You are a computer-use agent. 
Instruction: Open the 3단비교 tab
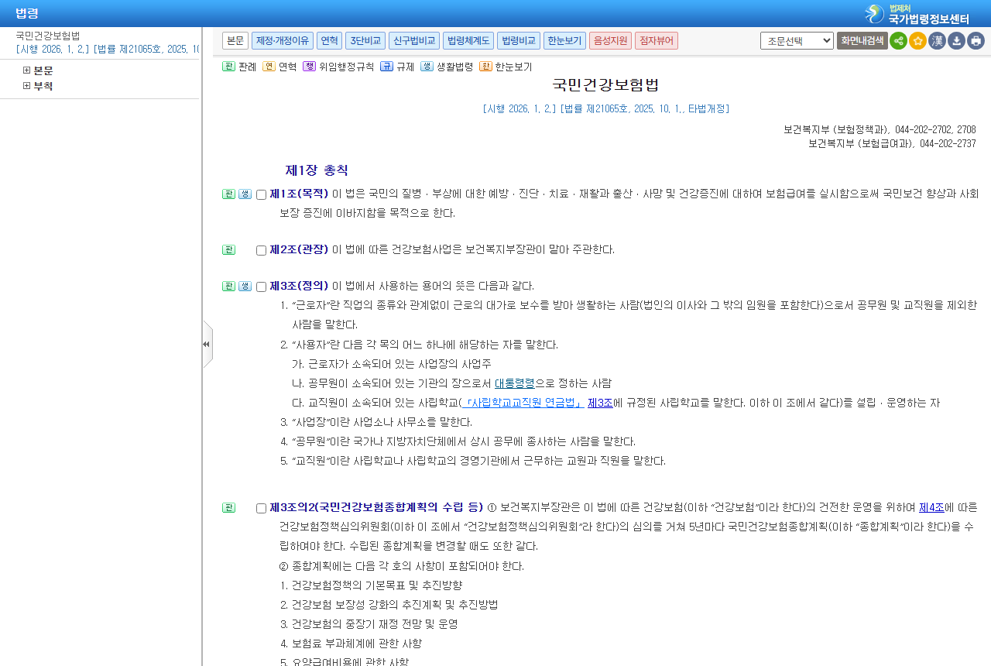pos(365,40)
